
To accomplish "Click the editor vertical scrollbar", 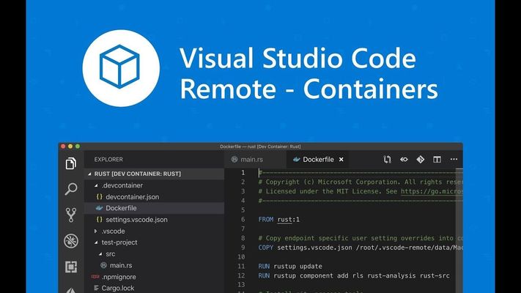I will click(459, 231).
